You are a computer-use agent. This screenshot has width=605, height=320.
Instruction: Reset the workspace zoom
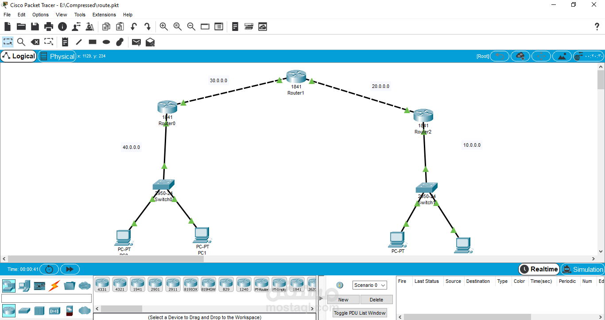[x=178, y=27]
